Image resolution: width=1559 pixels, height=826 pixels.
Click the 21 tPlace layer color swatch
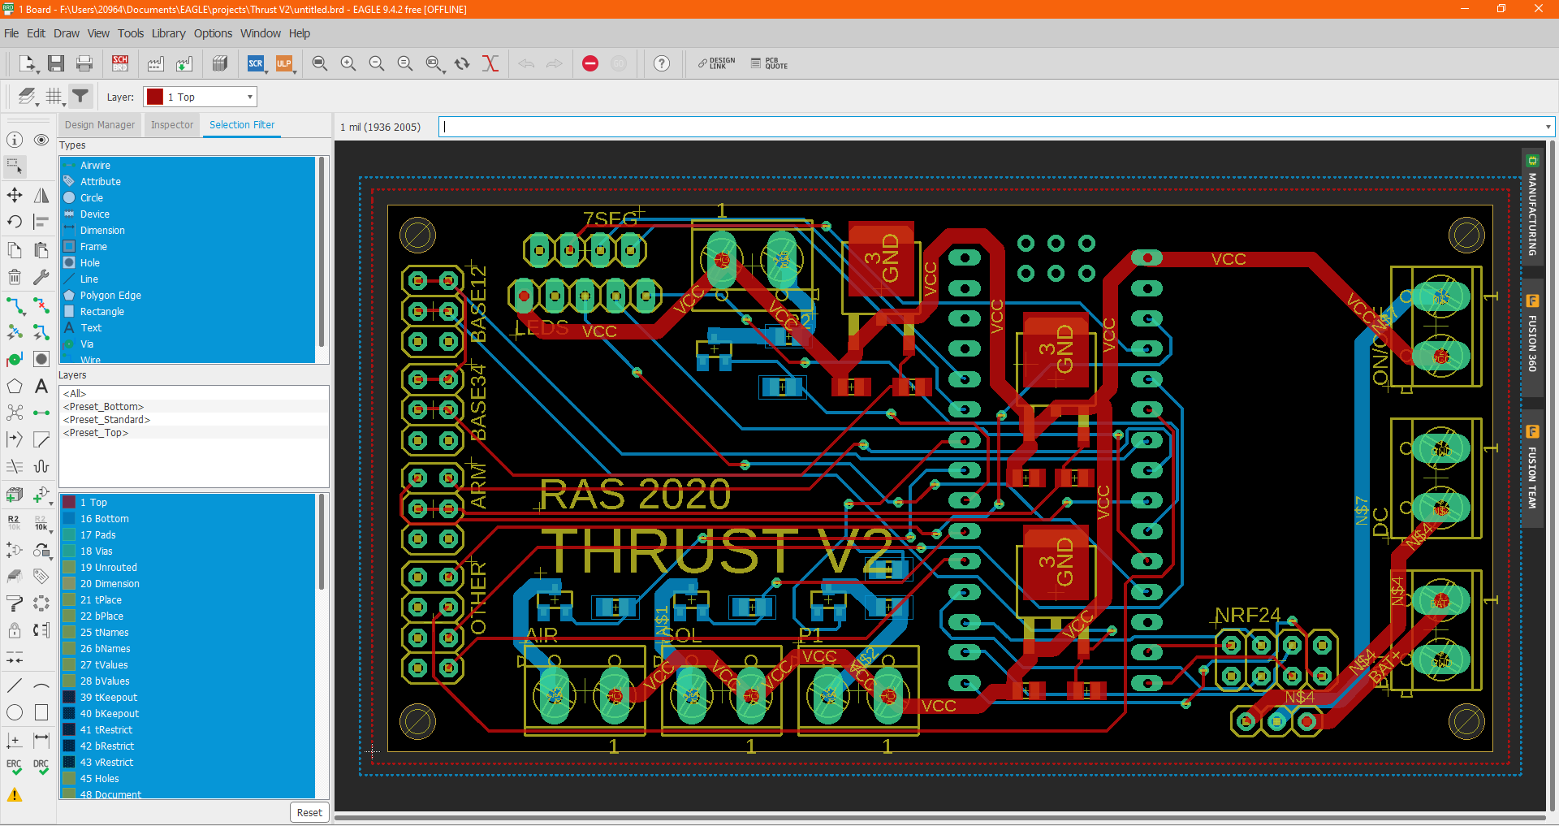pyautogui.click(x=70, y=599)
